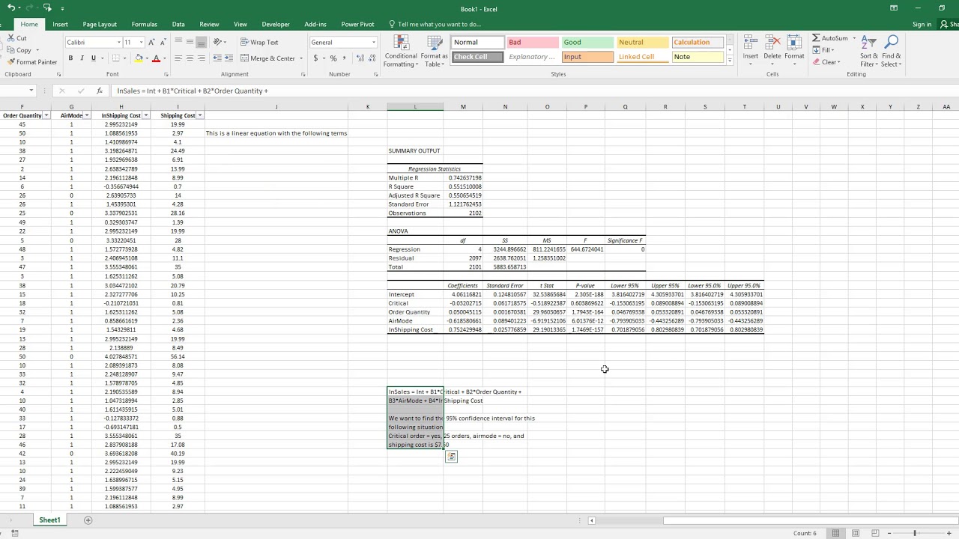The height and width of the screenshot is (539, 959).
Task: Click the Borders icon
Action: tap(116, 58)
